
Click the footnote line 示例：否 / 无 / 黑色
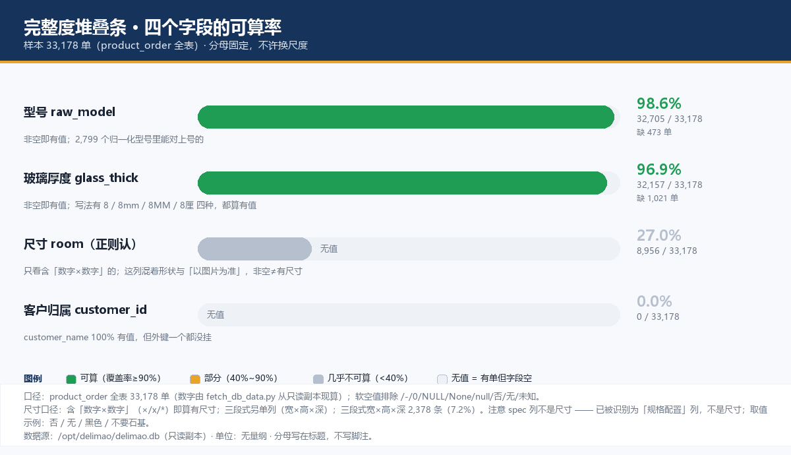[x=87, y=423]
